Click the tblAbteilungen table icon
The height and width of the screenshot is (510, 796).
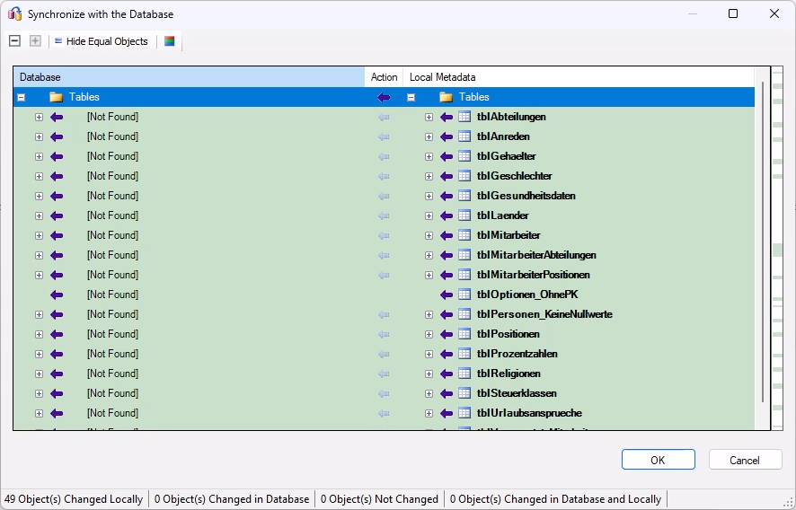(x=464, y=117)
